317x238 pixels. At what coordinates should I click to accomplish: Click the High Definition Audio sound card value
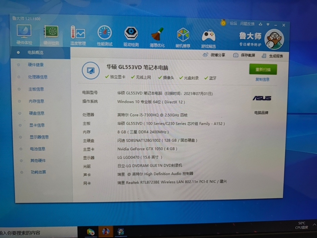[x=155, y=174]
